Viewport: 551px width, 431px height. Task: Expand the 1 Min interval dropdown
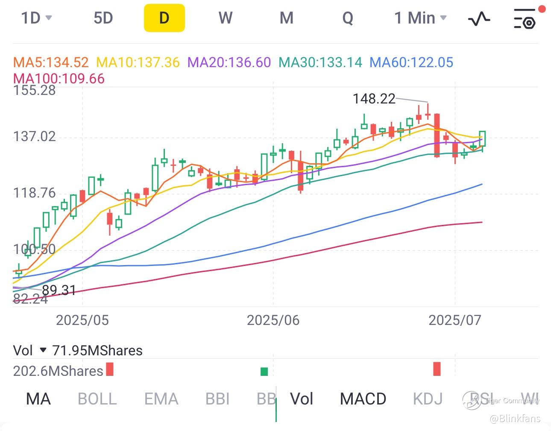click(420, 18)
